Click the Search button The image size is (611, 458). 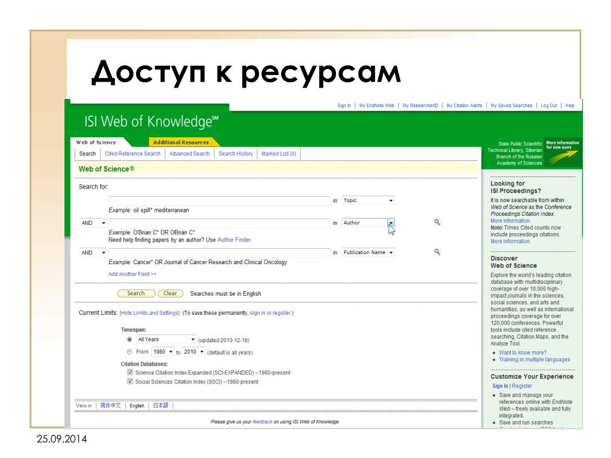coord(136,293)
